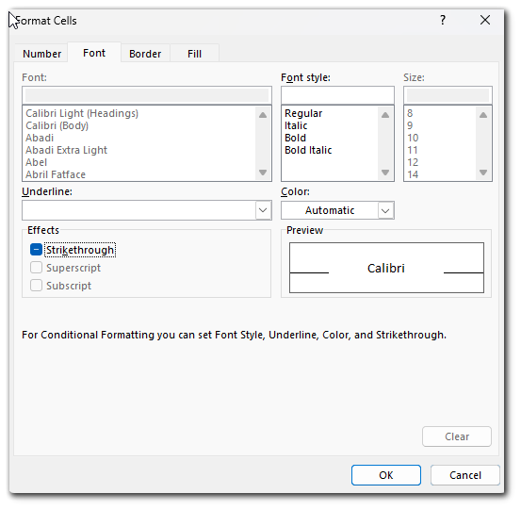
Task: Click the Font style list scroll-down arrow
Action: [x=385, y=173]
